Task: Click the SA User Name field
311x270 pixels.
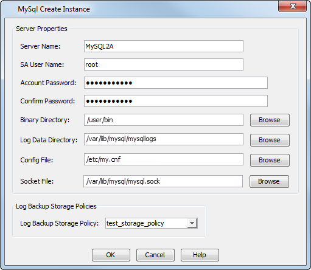Action: coord(164,64)
